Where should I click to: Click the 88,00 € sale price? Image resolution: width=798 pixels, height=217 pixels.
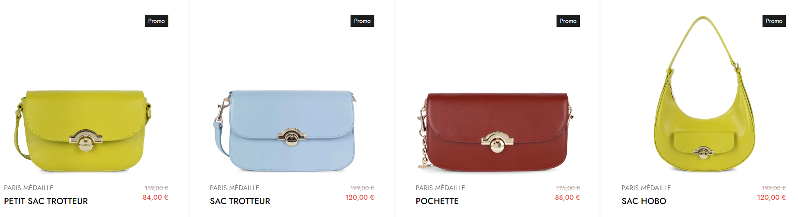(x=567, y=197)
